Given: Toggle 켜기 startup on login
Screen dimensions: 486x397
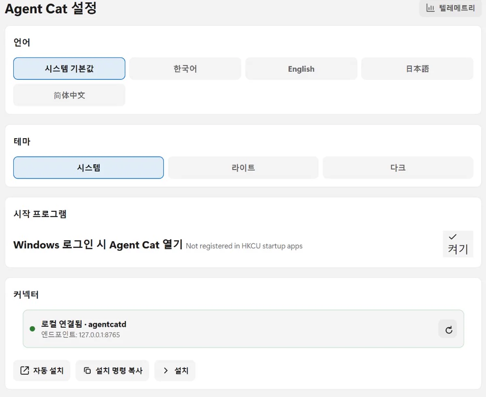Looking at the screenshot, I should [458, 244].
